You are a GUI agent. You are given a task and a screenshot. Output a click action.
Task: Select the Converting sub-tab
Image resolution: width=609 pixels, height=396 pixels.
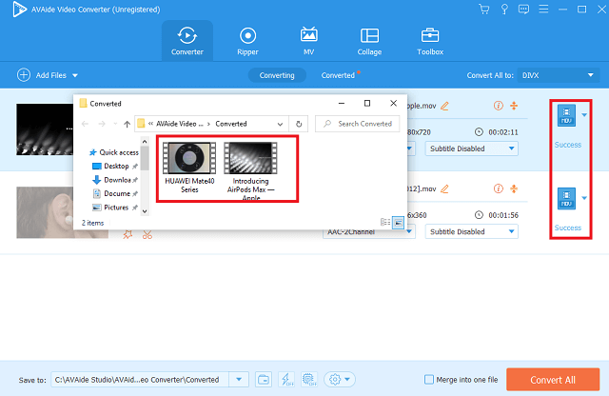[x=277, y=75]
